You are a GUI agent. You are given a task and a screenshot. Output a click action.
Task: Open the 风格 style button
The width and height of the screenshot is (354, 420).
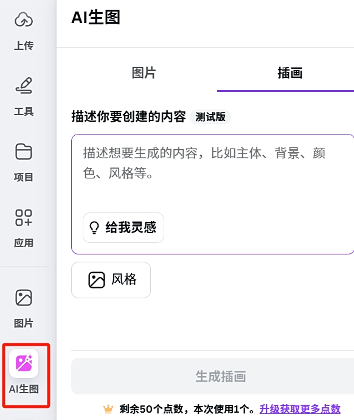coord(111,280)
